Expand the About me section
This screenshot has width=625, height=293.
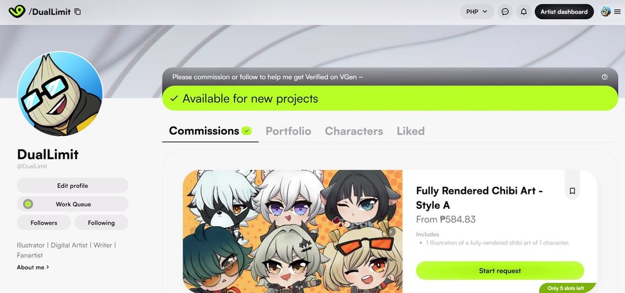point(32,267)
